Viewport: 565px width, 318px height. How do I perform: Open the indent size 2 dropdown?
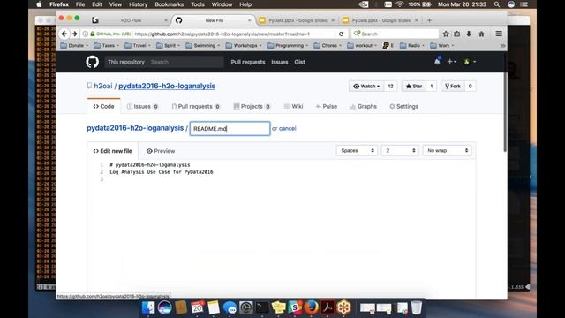pyautogui.click(x=400, y=151)
